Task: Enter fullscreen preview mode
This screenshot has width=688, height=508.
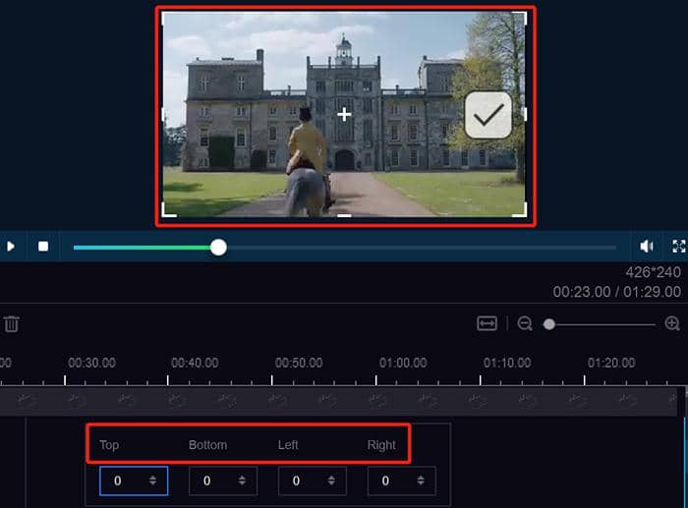Action: click(x=679, y=246)
